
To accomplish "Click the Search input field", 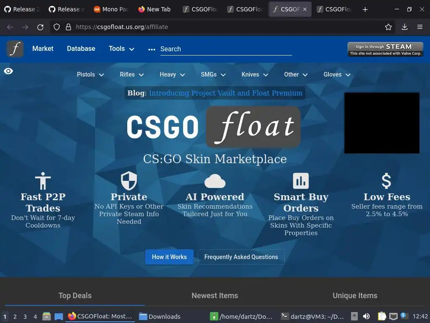I will tap(225, 49).
